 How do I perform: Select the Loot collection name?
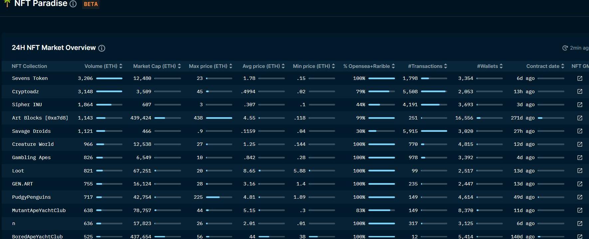pos(18,171)
